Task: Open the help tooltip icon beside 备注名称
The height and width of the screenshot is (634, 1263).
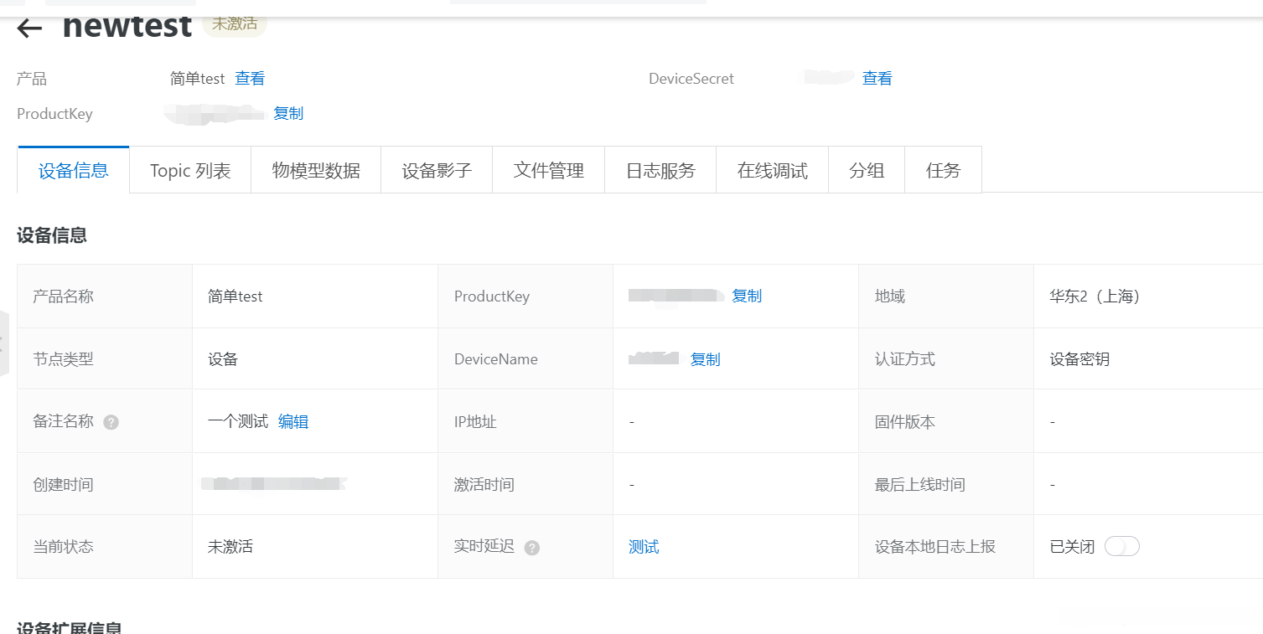Action: (111, 422)
